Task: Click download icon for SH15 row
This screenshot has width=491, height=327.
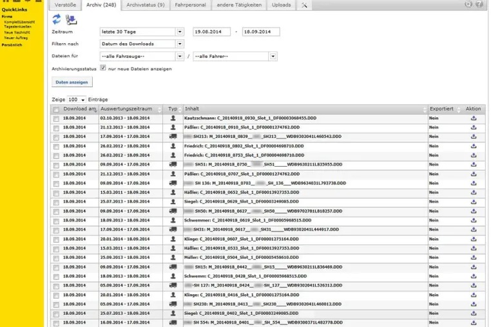Action: [x=474, y=267]
